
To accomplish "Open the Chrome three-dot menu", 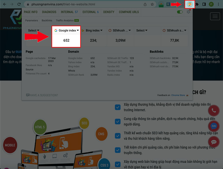I will coord(218,4).
